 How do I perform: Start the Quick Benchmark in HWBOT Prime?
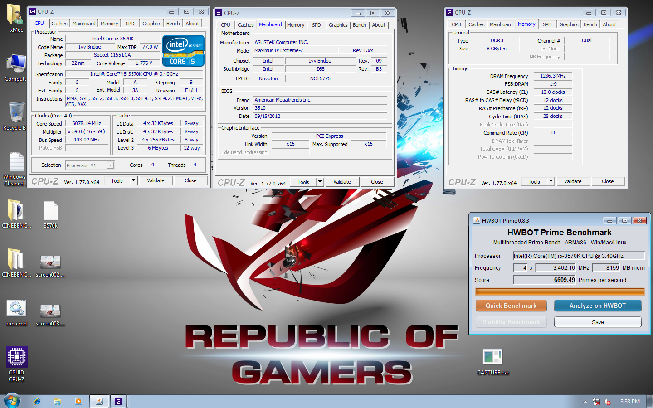pyautogui.click(x=511, y=306)
